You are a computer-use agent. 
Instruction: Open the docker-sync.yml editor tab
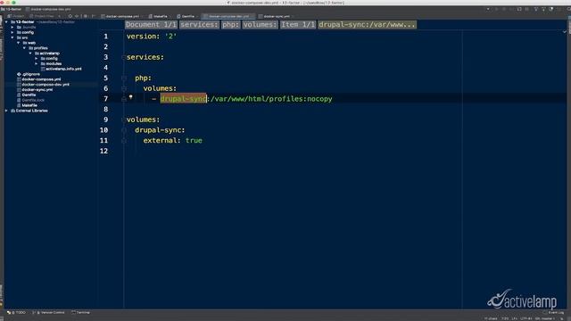click(277, 16)
